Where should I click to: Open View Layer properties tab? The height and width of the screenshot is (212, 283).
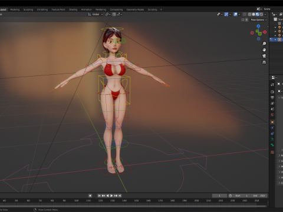point(272,103)
